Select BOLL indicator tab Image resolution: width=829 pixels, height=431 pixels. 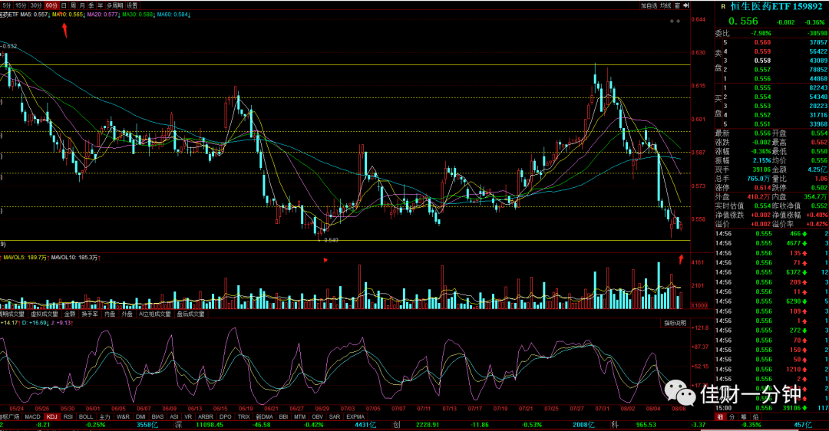tap(86, 416)
